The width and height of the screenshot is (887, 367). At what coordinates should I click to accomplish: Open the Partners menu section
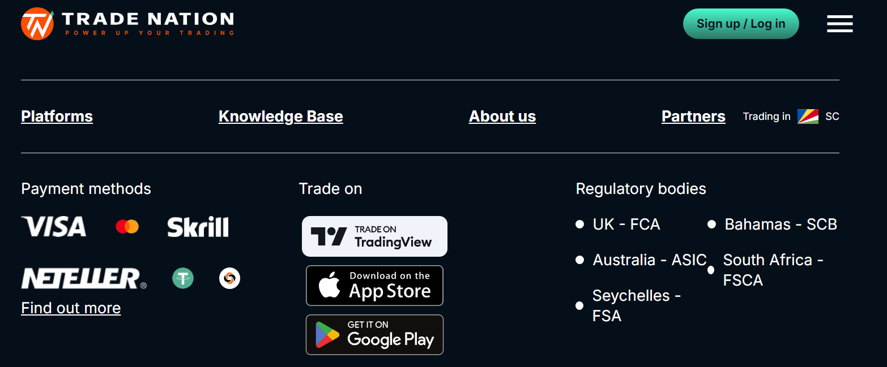[693, 116]
